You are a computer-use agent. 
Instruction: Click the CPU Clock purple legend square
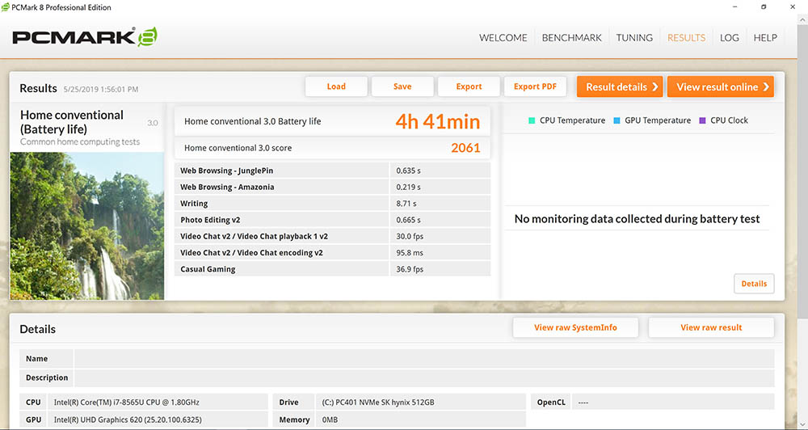point(702,120)
